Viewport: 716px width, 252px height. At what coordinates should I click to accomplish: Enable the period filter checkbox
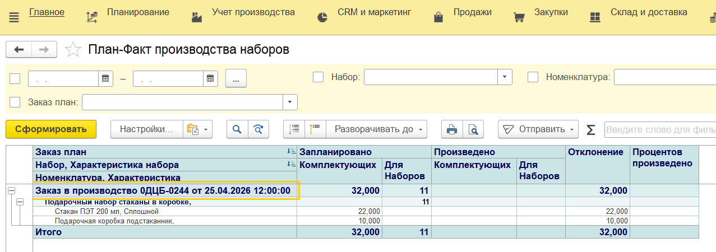[15, 79]
